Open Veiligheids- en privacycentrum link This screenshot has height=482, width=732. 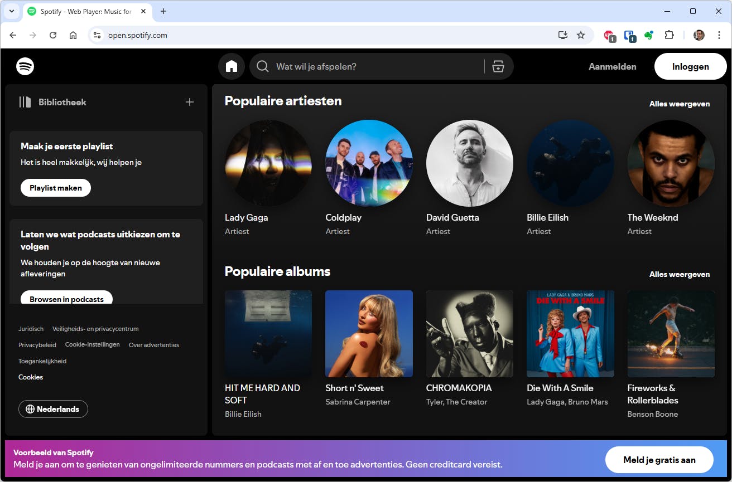click(x=95, y=329)
